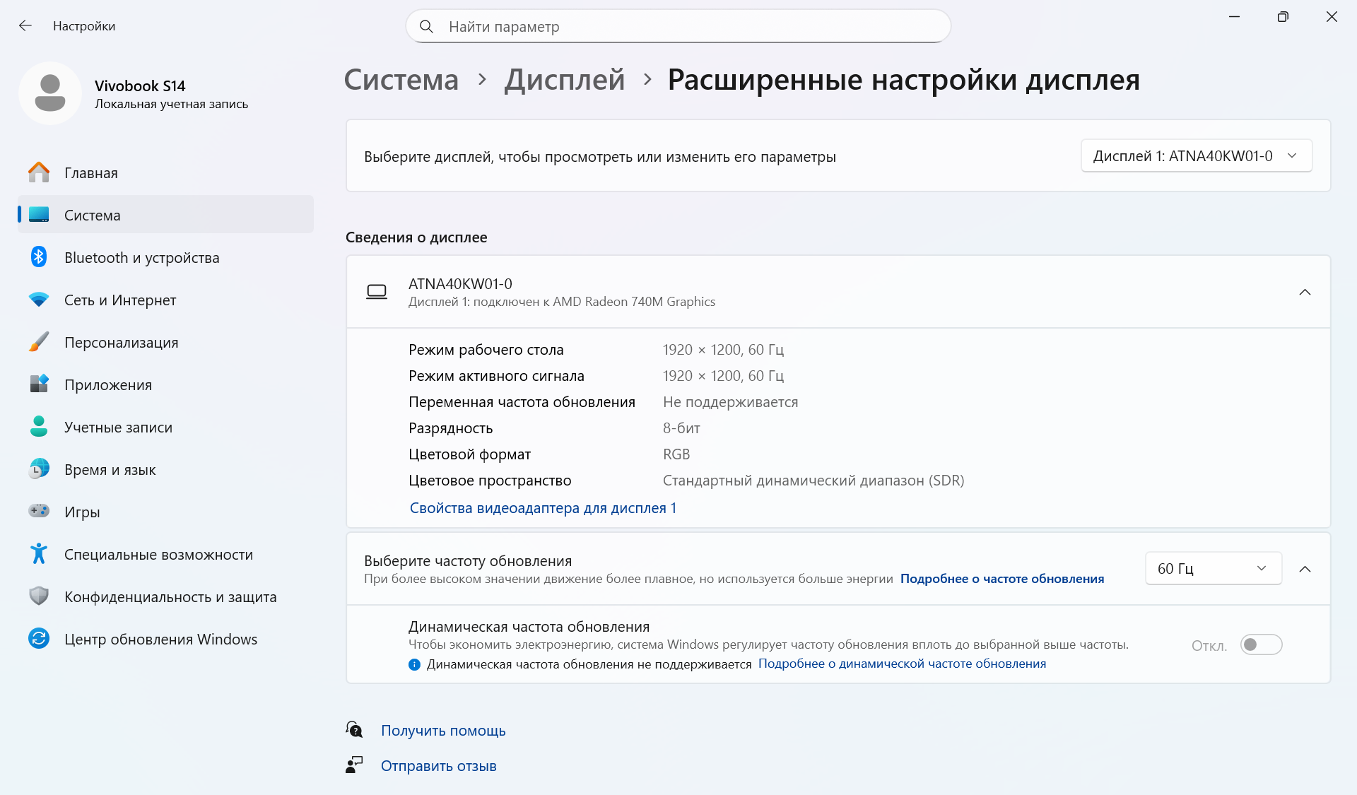Click the Vivobook S14 account name

pyautogui.click(x=140, y=86)
